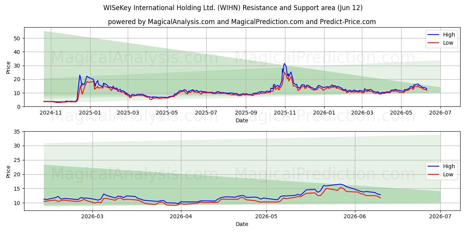
Task: Click the '2026-06' date tick label
Action: (355, 217)
